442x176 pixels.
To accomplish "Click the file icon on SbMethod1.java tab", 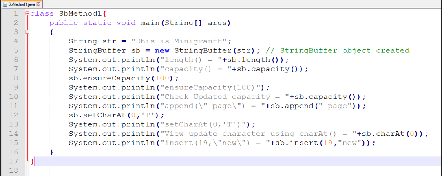I will (x=4, y=4).
